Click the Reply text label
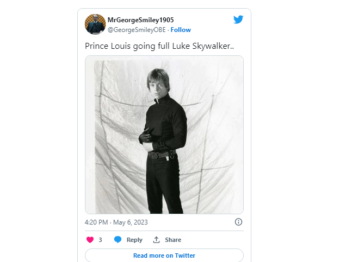The height and width of the screenshot is (262, 352). [x=134, y=240]
